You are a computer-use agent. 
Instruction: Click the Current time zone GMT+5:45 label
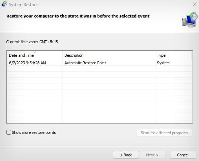[32, 42]
